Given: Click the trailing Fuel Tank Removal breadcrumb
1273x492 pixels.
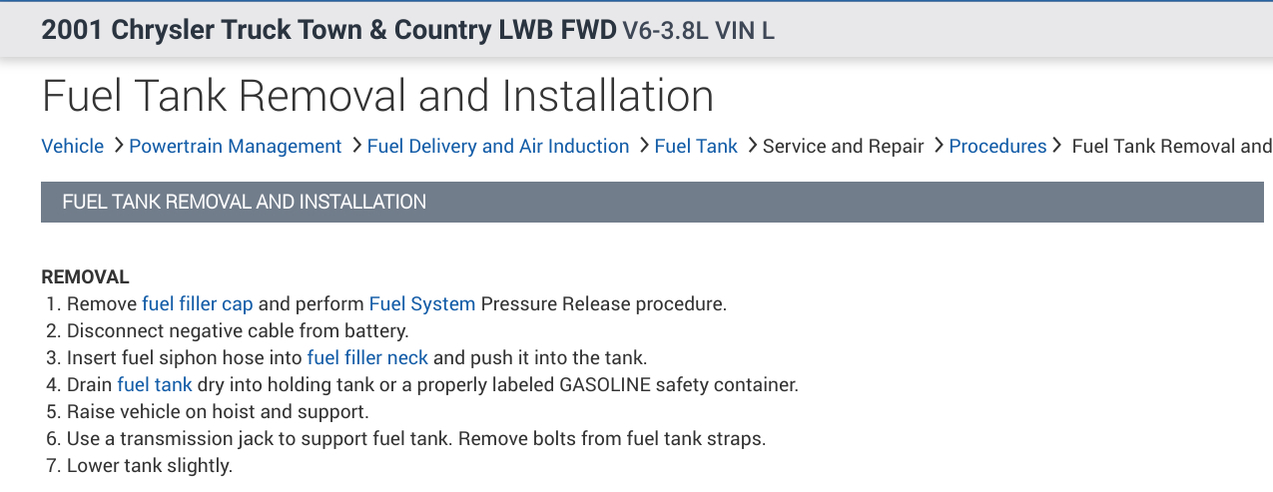Looking at the screenshot, I should click(x=1170, y=147).
